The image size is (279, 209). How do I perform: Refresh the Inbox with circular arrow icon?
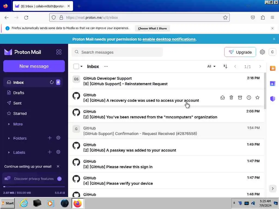[51, 82]
